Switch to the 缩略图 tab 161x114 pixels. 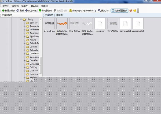[x=59, y=15]
